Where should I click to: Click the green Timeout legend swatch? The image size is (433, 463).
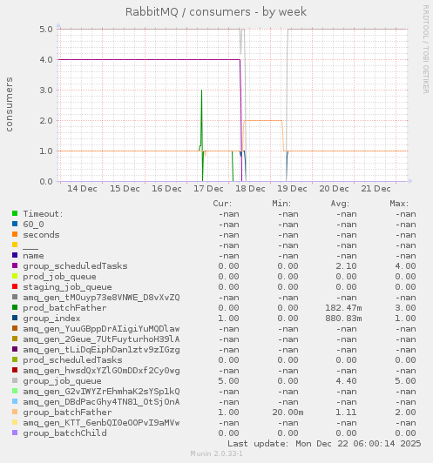[15, 213]
